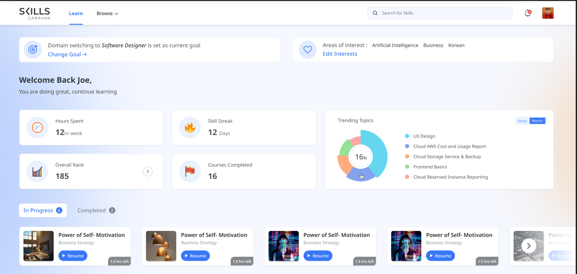Click the Search for Skills input field
This screenshot has height=274, width=577.
point(440,13)
